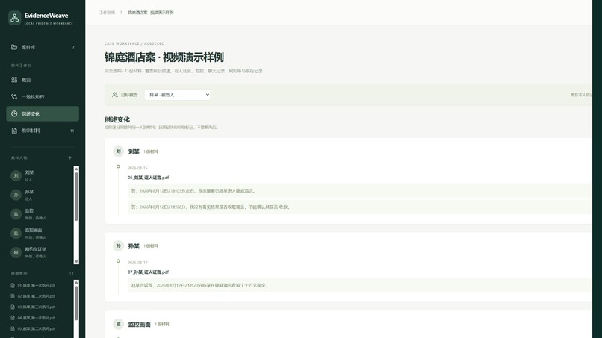Click the people list scrollbar down arrow

click(76, 262)
